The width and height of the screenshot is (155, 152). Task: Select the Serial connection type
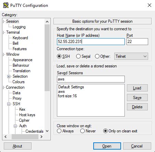[78, 56]
